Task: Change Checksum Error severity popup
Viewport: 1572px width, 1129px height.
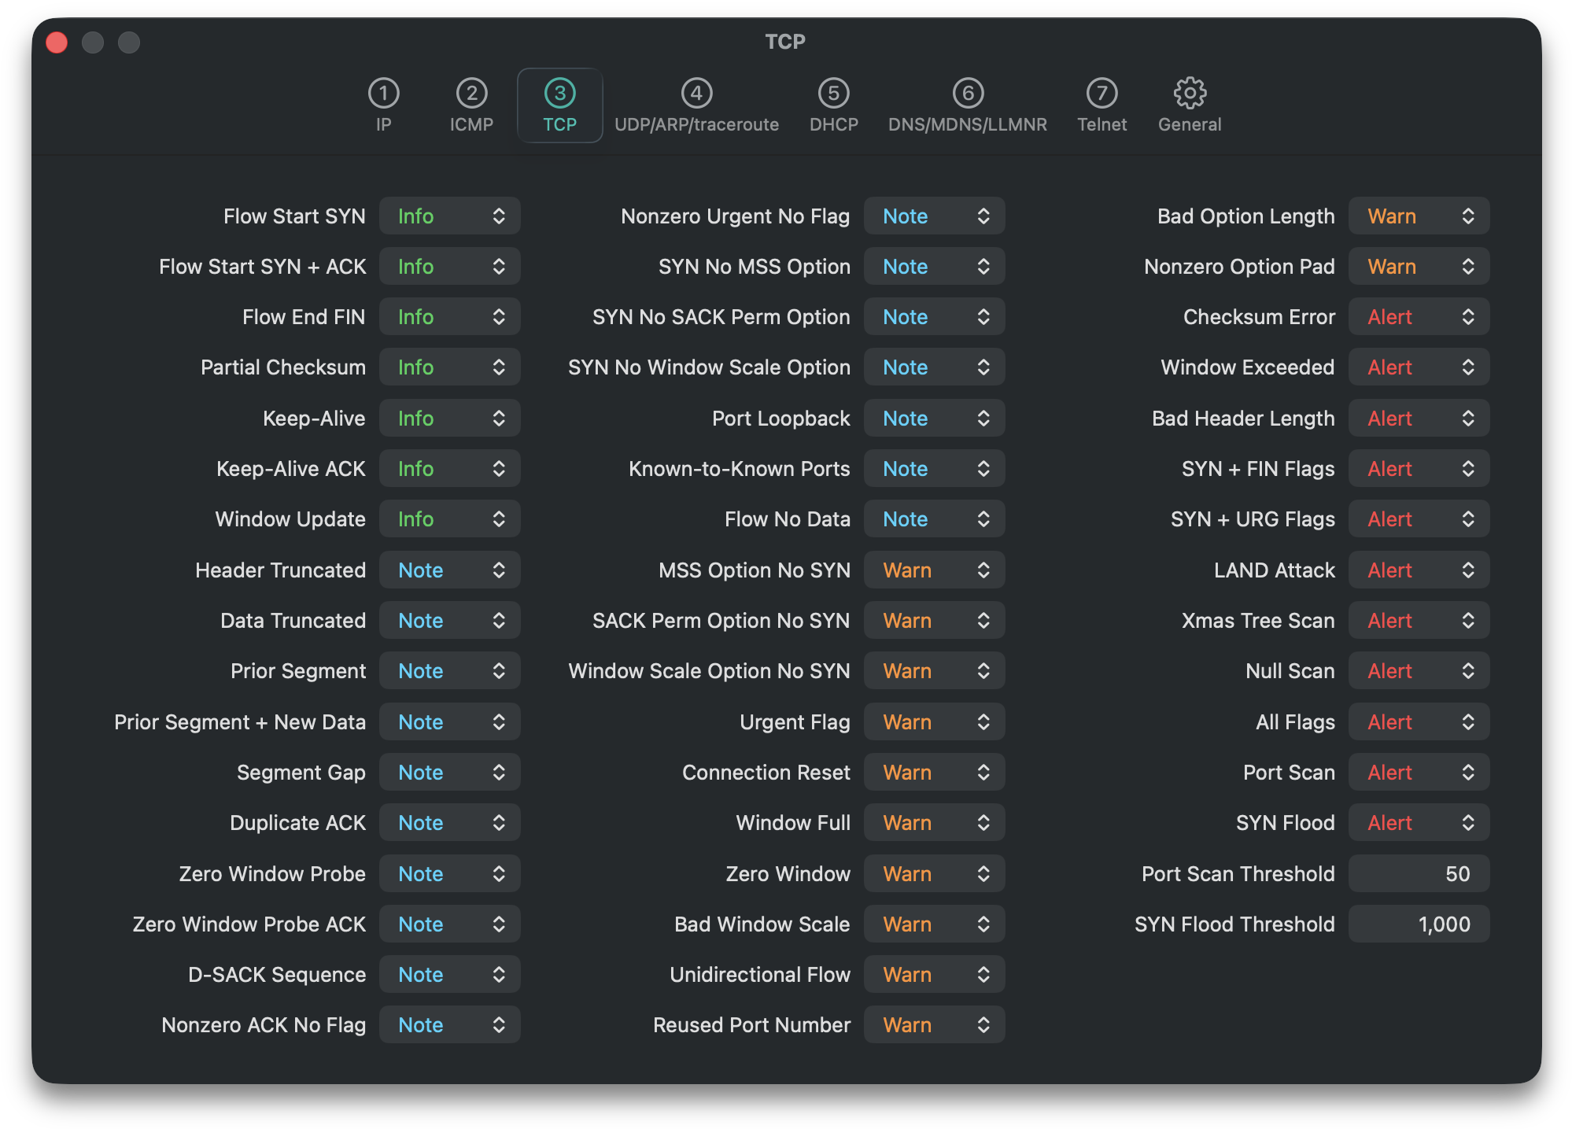Action: pyautogui.click(x=1419, y=317)
